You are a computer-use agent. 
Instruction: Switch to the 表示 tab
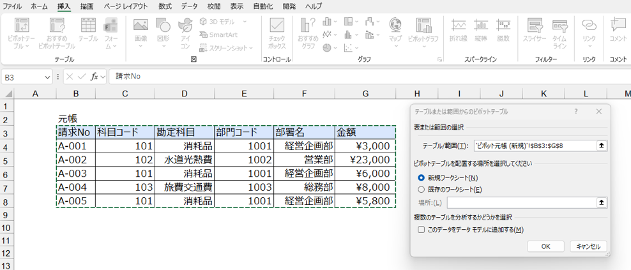pyautogui.click(x=236, y=6)
